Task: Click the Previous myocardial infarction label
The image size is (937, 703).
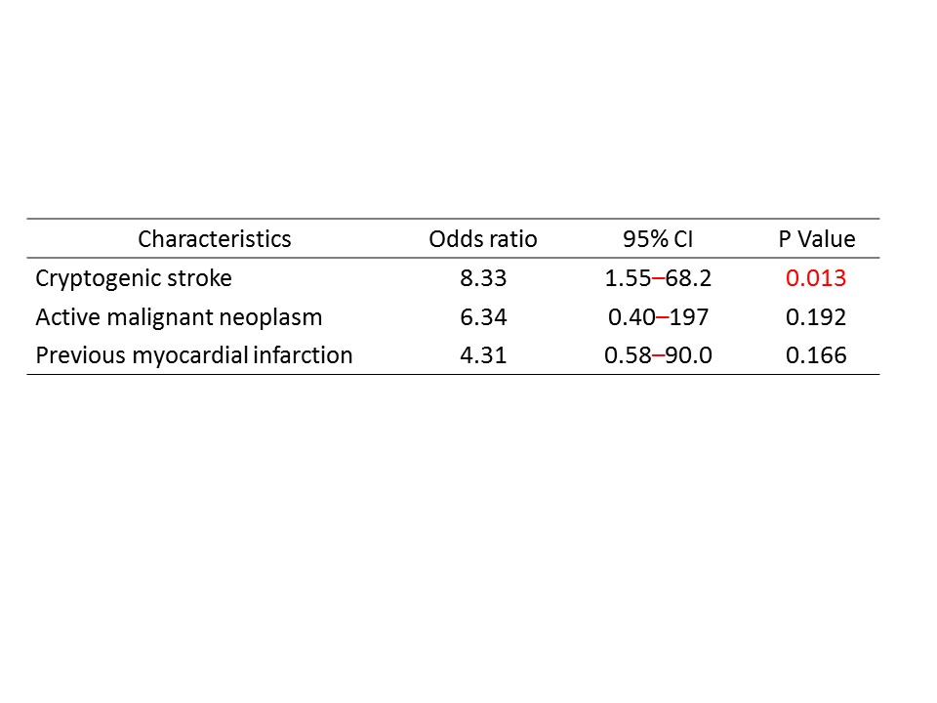Action: click(194, 355)
